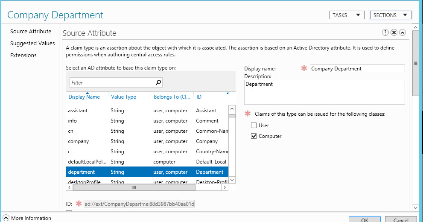The width and height of the screenshot is (423, 222).
Task: Enable the User class checkbox
Action: point(254,126)
